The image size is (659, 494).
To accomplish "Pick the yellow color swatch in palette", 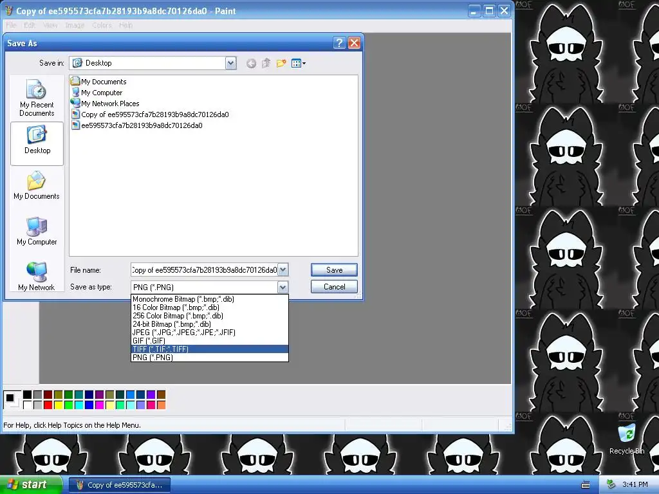I will pyautogui.click(x=59, y=405).
